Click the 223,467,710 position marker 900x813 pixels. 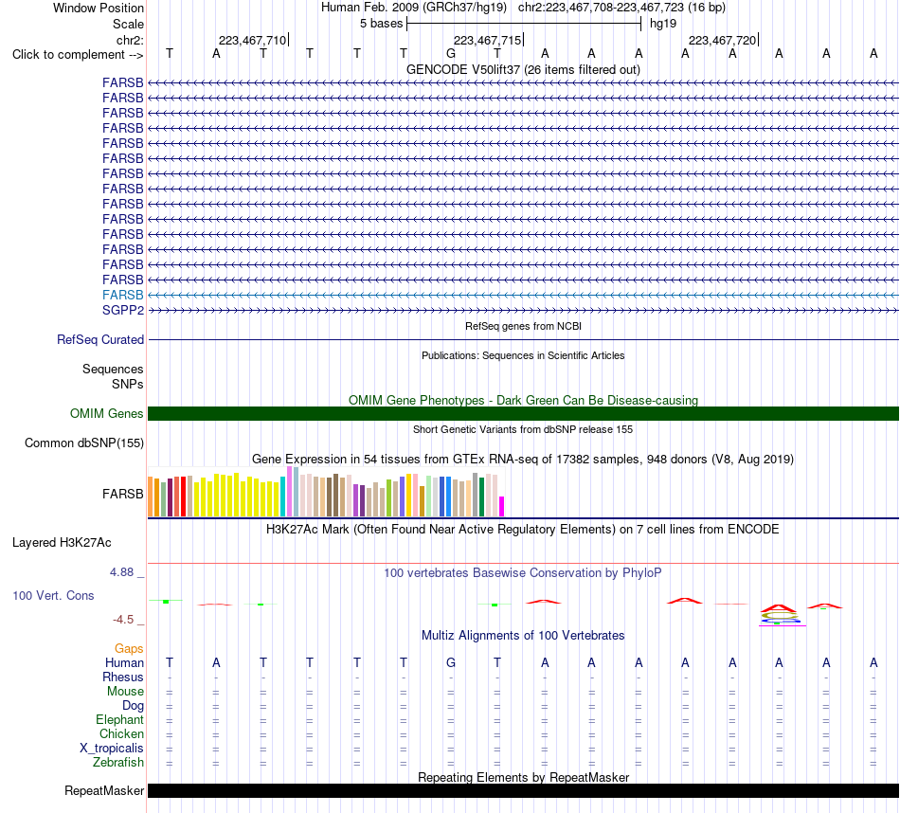tap(253, 40)
